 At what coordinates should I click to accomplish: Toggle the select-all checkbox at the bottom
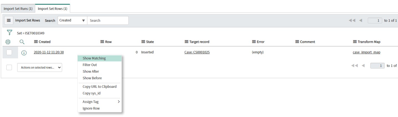click(x=9, y=67)
